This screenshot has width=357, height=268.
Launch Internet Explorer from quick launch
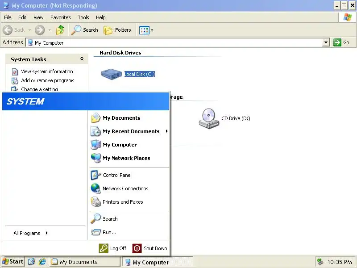(42, 262)
